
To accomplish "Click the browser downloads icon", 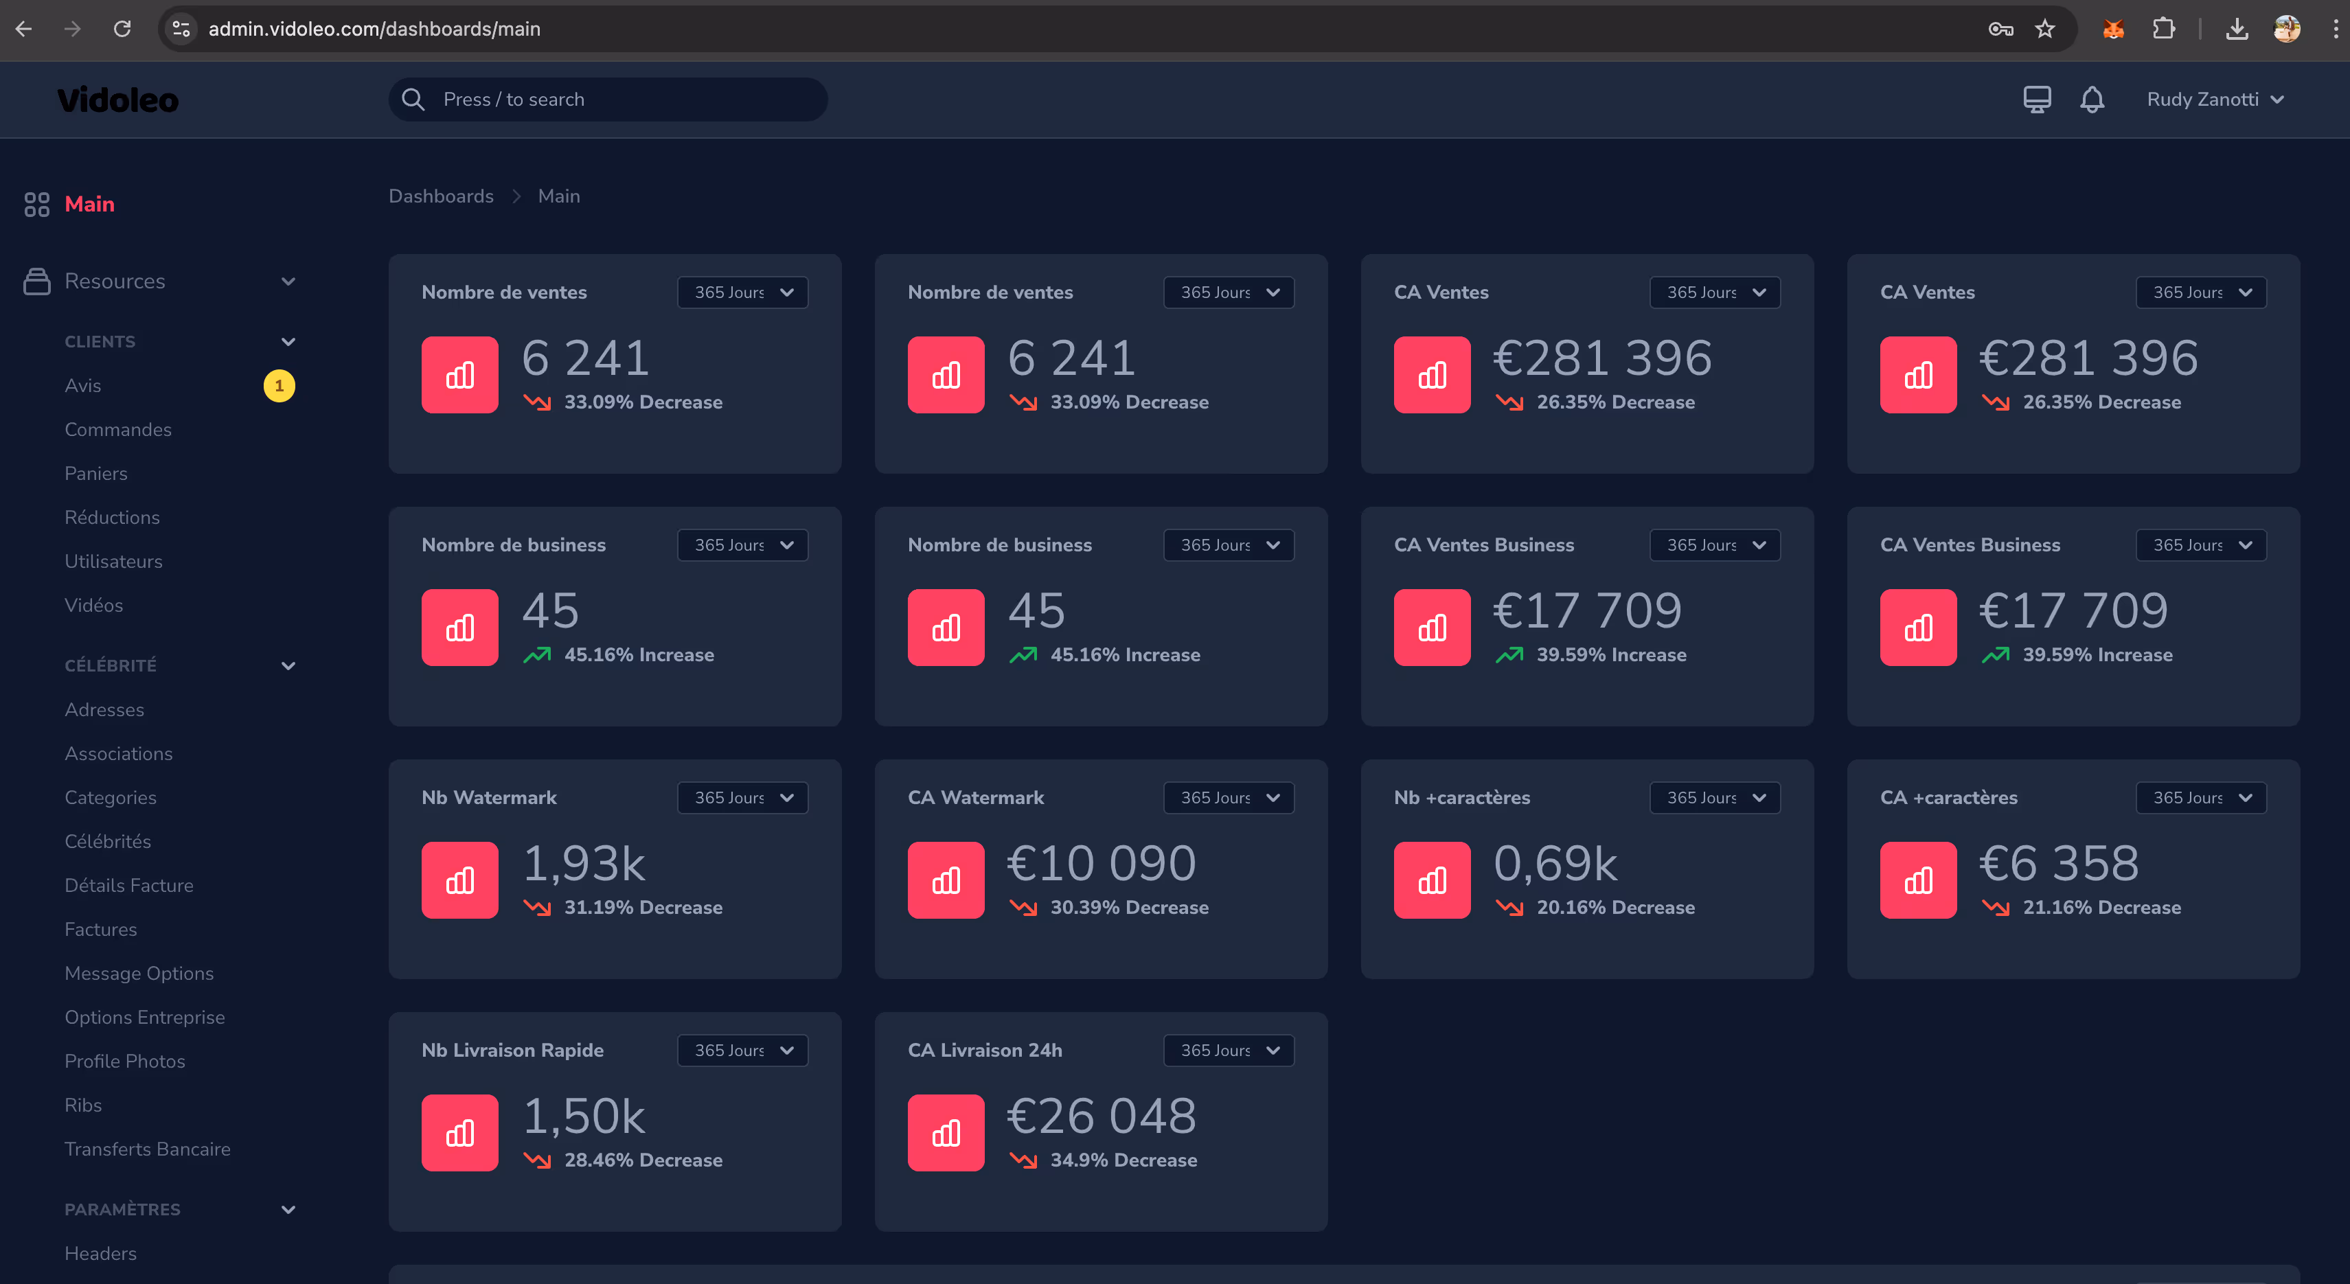I will pyautogui.click(x=2236, y=29).
